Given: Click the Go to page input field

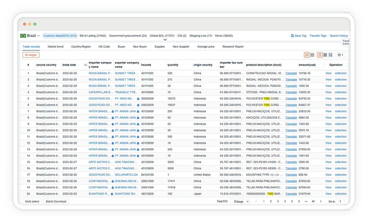Looking at the screenshot, I should coord(340,201).
